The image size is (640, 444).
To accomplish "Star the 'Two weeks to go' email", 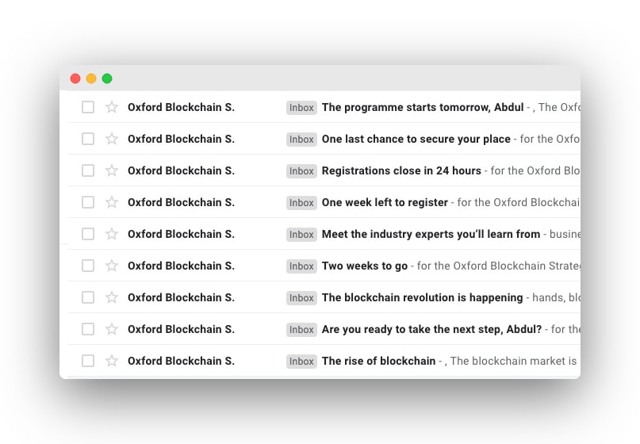I will click(112, 266).
